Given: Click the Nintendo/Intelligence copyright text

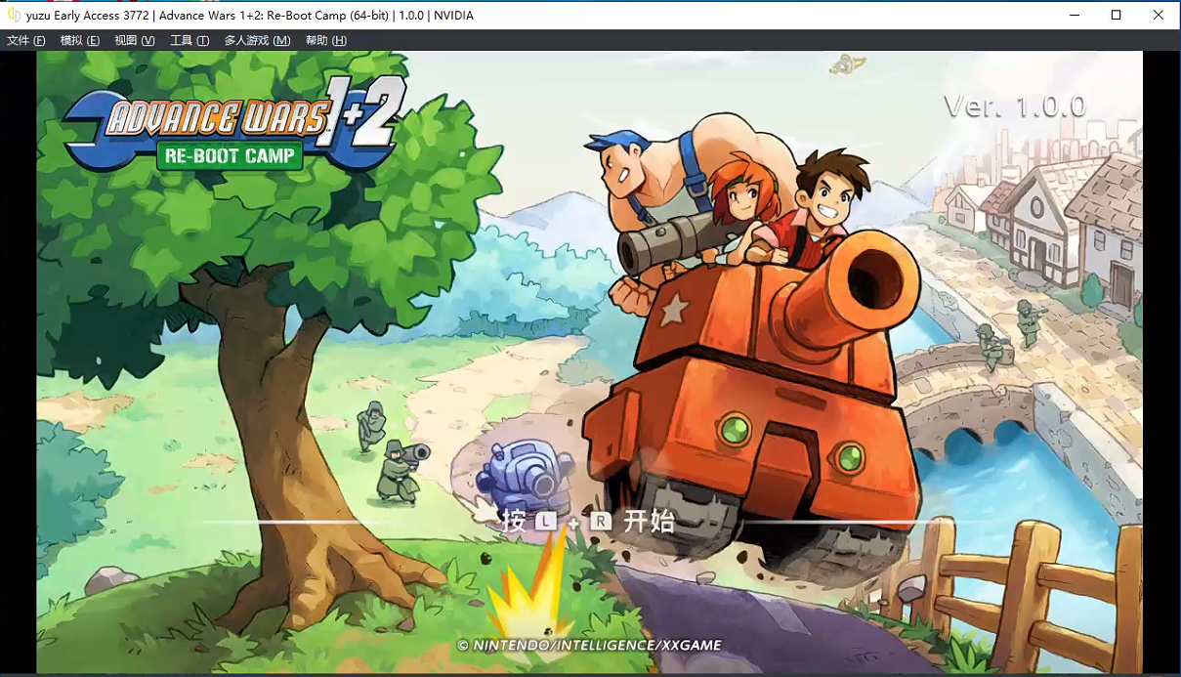Looking at the screenshot, I should (x=589, y=646).
